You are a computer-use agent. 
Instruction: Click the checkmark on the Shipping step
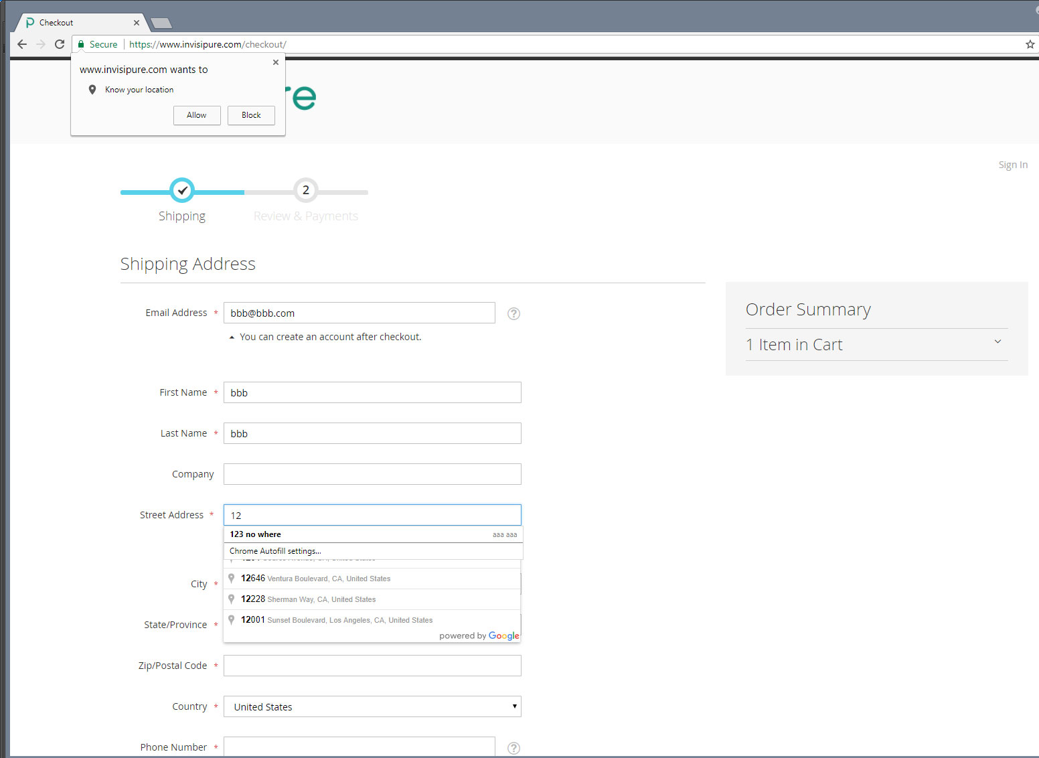pyautogui.click(x=182, y=190)
